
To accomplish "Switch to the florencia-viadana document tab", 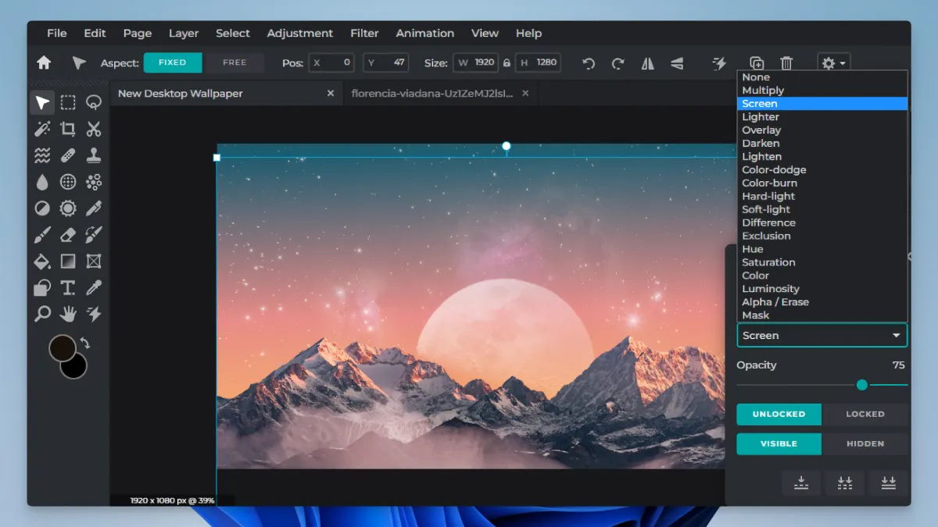I will [431, 93].
